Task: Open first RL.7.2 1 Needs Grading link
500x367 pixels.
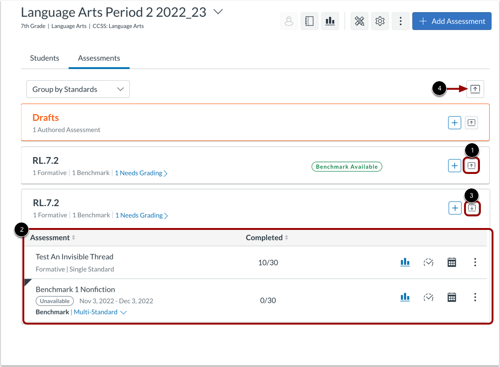Action: coord(141,173)
